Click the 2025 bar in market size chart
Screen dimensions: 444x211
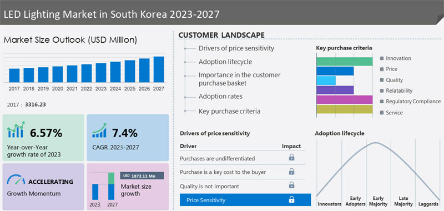tap(130, 72)
